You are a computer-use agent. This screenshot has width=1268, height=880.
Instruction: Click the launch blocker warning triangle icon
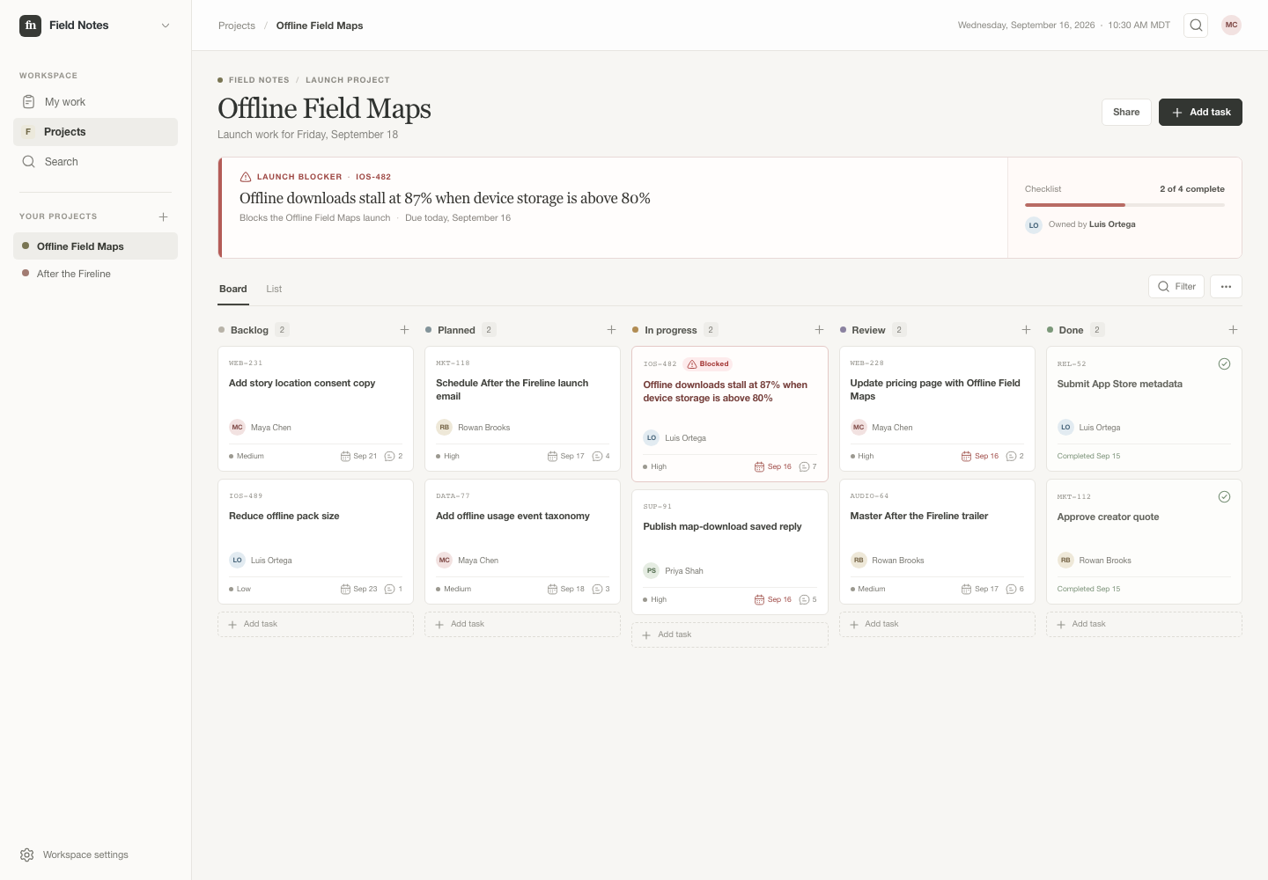[246, 177]
